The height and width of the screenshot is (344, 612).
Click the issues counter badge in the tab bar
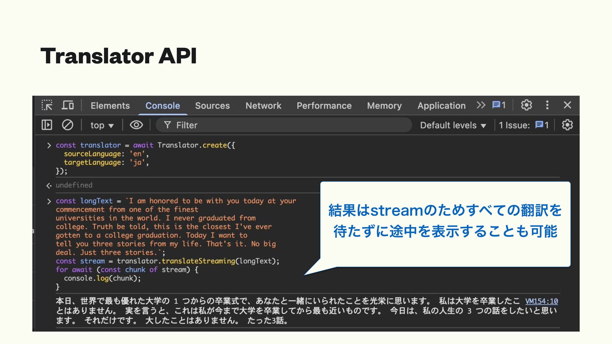tap(499, 105)
